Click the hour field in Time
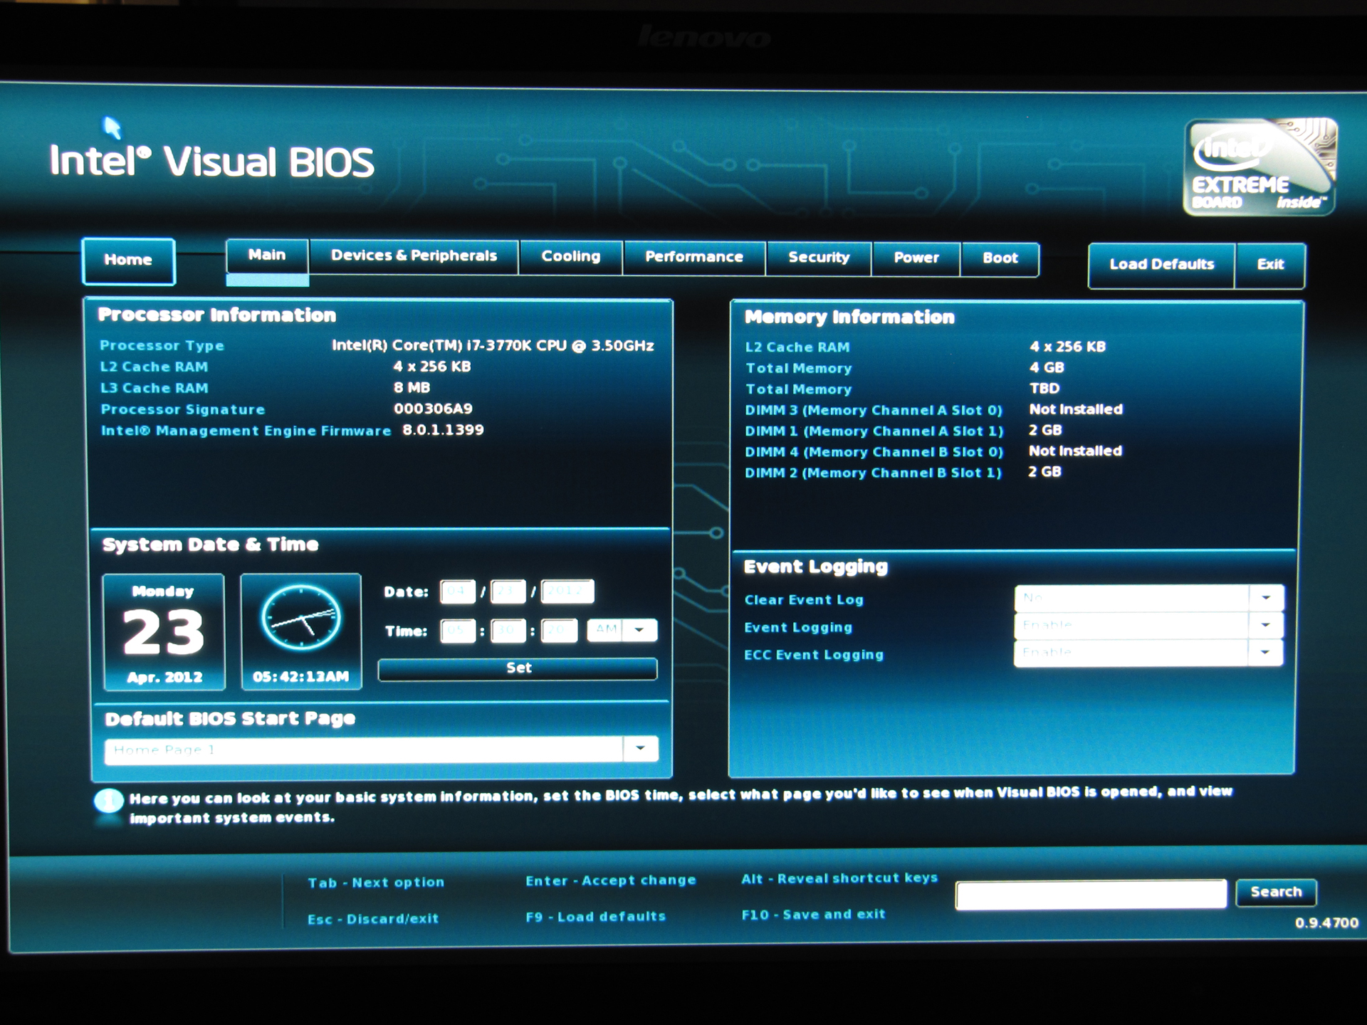 (458, 631)
